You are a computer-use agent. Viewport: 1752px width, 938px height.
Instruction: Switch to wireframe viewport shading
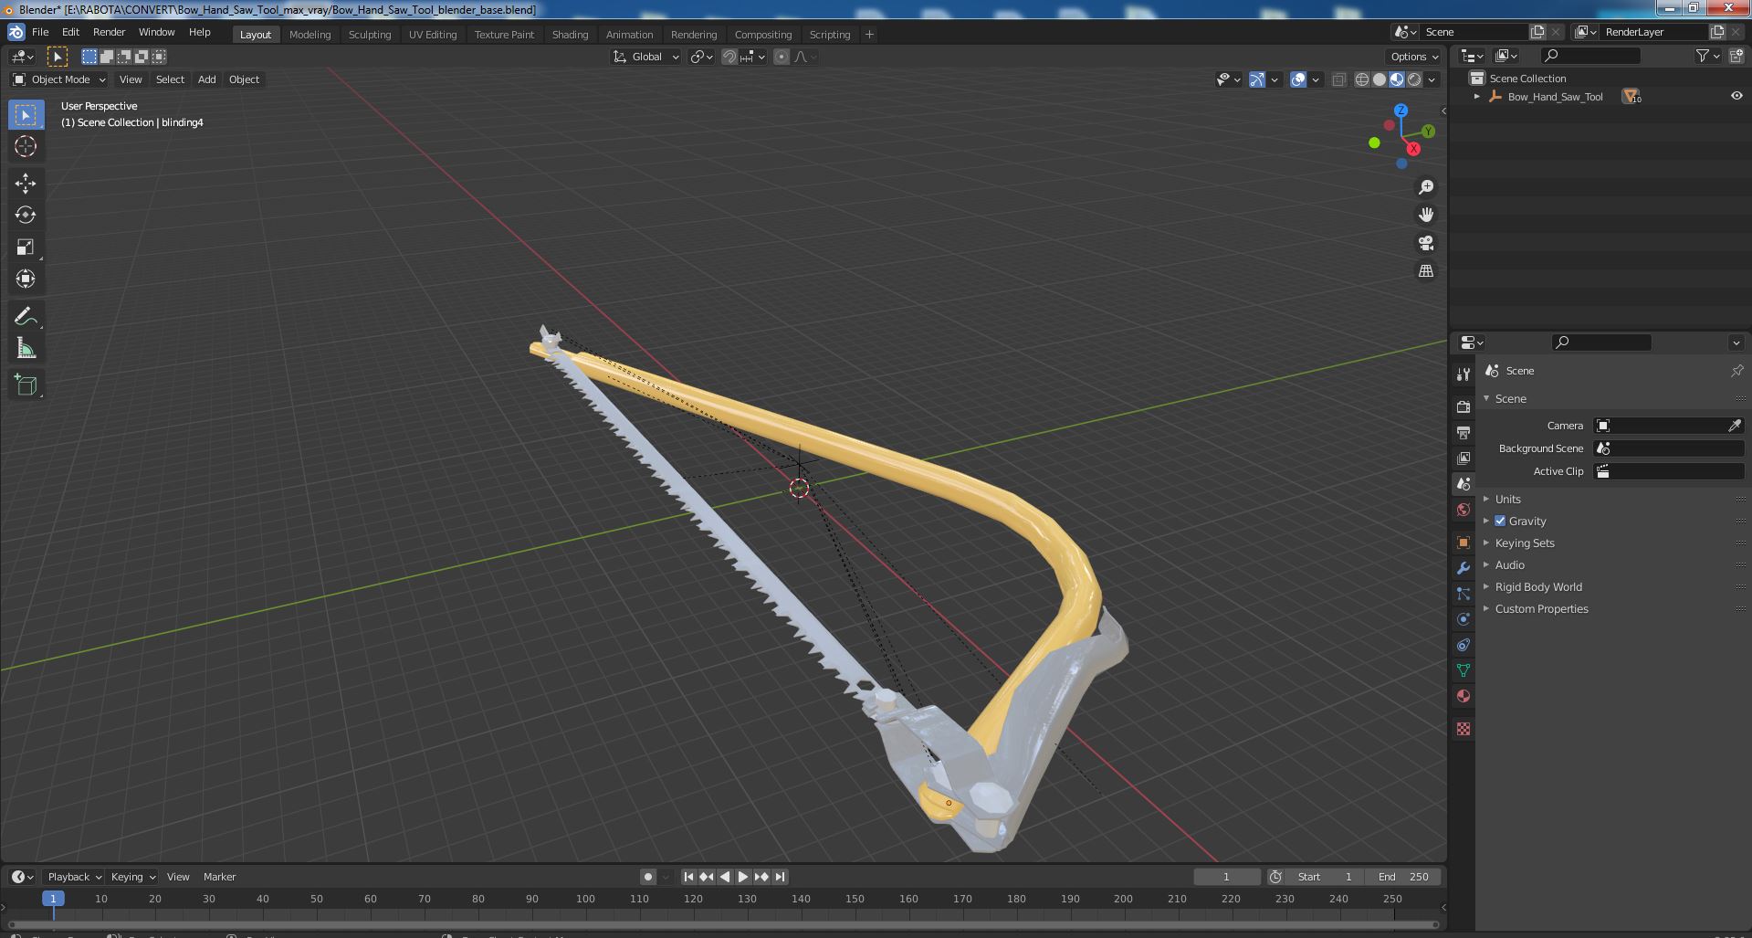[1362, 79]
